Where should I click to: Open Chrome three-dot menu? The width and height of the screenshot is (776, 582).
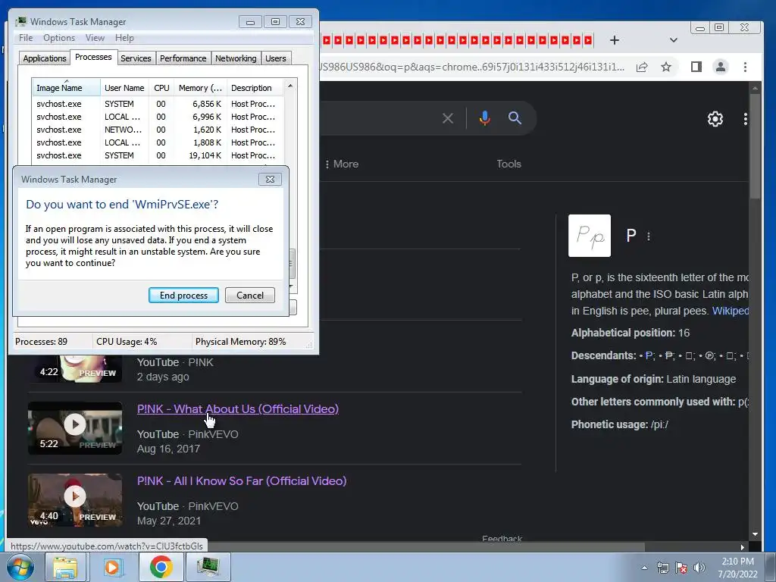pyautogui.click(x=746, y=67)
